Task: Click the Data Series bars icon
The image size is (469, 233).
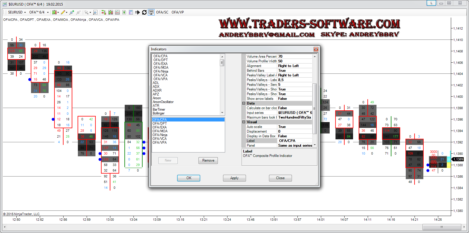Action: coord(110,12)
